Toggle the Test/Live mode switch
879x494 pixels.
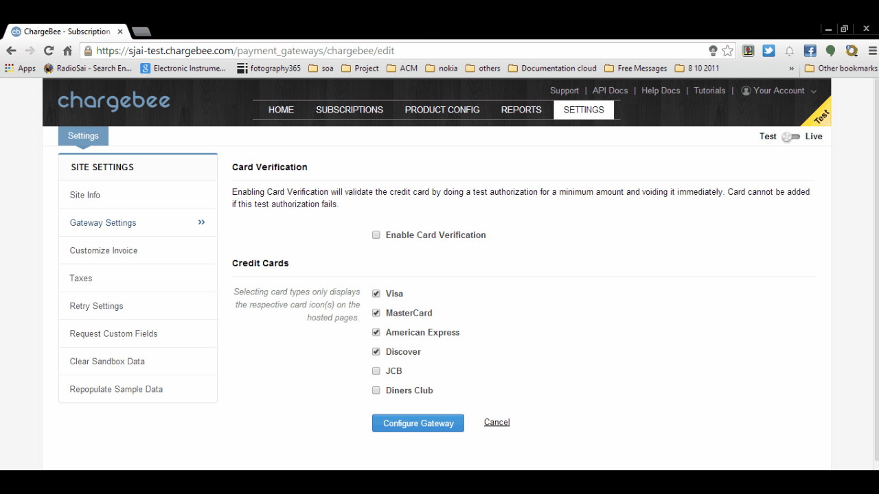(791, 137)
